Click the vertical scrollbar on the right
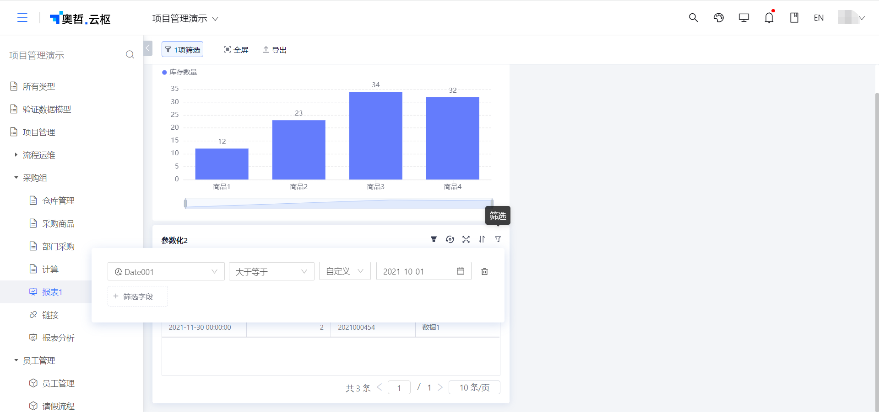This screenshot has width=879, height=412. click(x=877, y=251)
